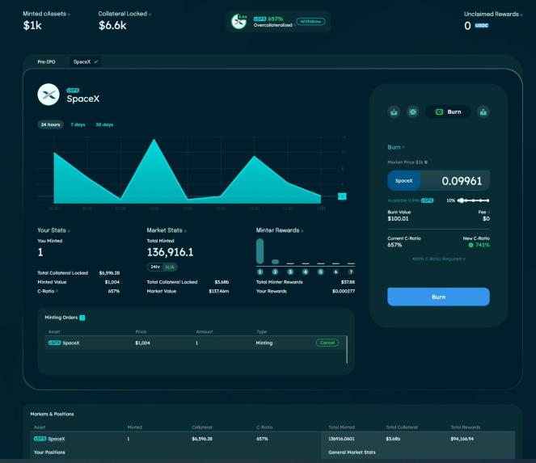Click the large SpaceX logo above the chart
The height and width of the screenshot is (463, 536).
pos(49,95)
